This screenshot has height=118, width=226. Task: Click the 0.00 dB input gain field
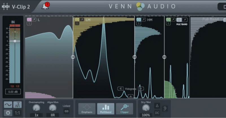13,92
